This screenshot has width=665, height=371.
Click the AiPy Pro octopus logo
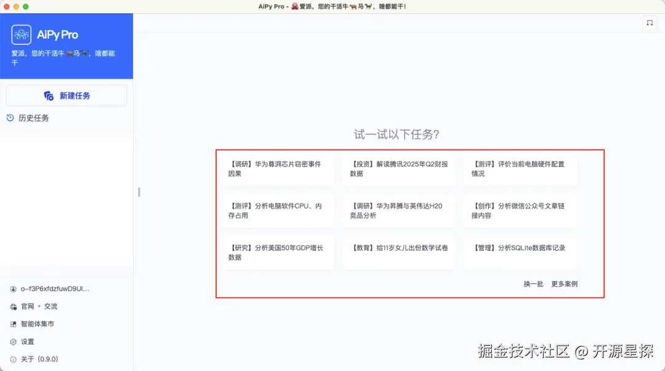(22, 35)
